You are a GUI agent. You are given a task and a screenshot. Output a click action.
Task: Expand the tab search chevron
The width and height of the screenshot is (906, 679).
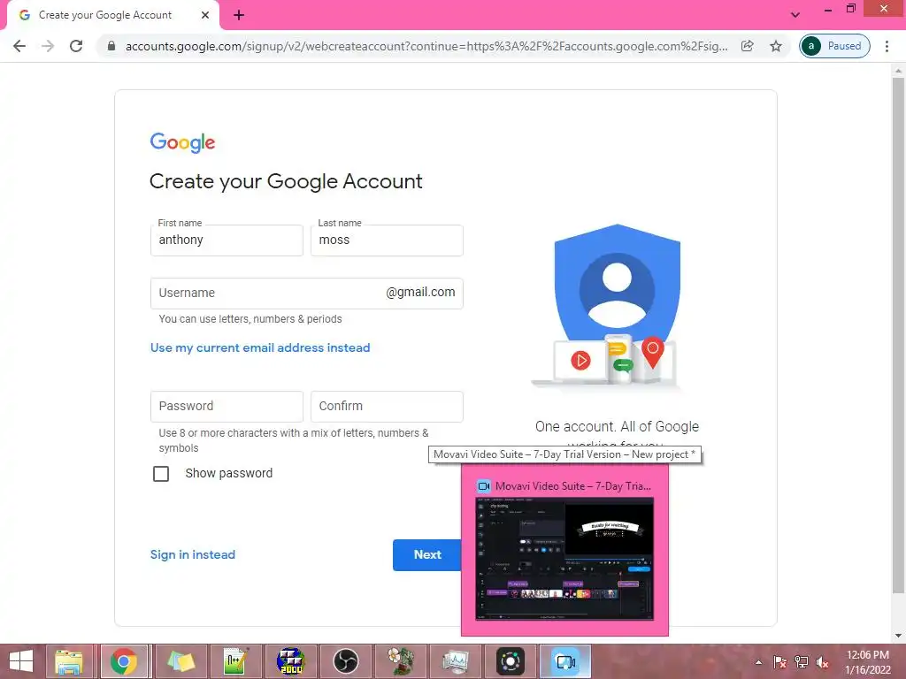[795, 15]
